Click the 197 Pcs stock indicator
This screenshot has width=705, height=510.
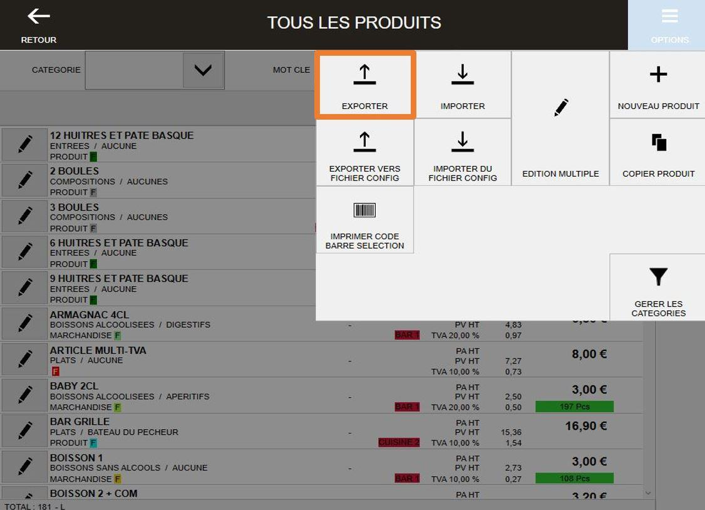tap(574, 407)
